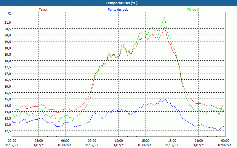The height and width of the screenshot is (148, 237).
Task: Click the green Windchill peak near 17:00
Action: pyautogui.click(x=164, y=18)
